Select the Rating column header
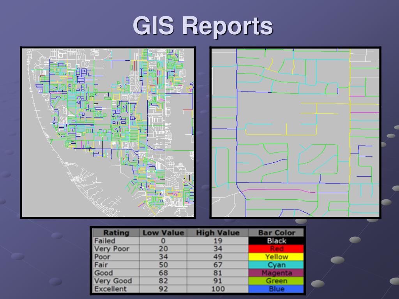This screenshot has width=399, height=299. (x=116, y=233)
